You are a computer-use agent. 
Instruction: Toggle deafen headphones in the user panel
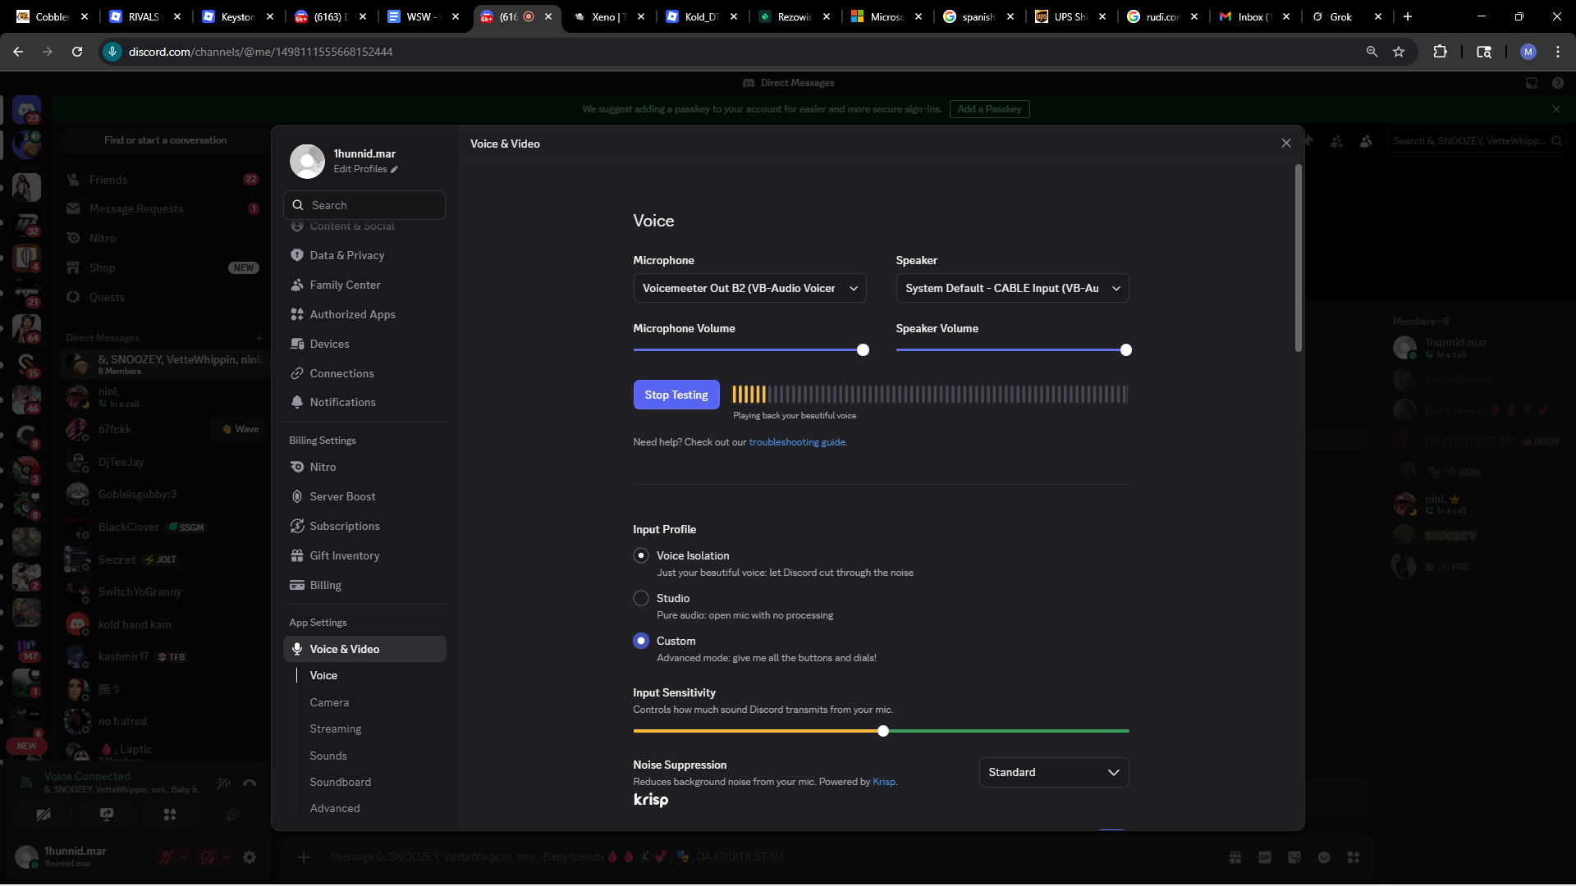click(208, 857)
